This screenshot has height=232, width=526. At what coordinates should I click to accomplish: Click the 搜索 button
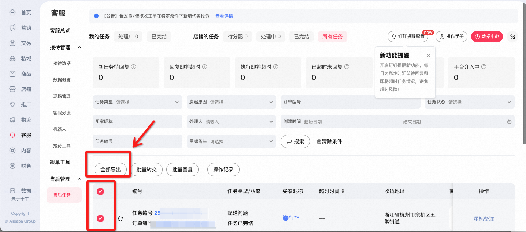click(x=295, y=141)
